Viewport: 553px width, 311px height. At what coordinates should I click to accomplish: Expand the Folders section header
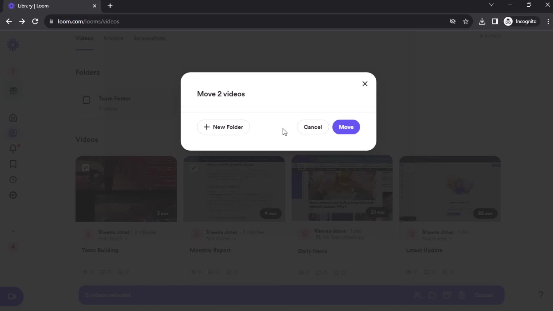[x=87, y=72]
